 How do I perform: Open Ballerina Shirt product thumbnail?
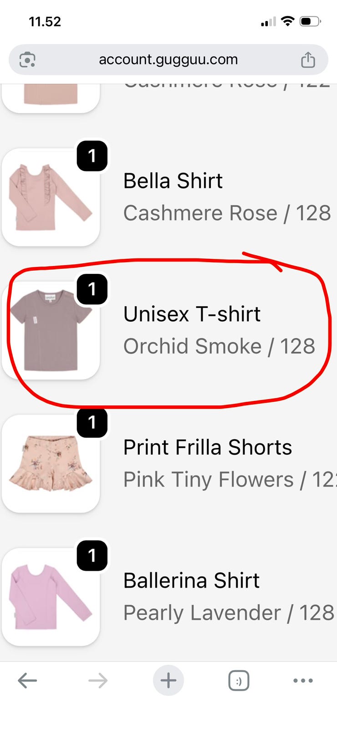point(51,597)
